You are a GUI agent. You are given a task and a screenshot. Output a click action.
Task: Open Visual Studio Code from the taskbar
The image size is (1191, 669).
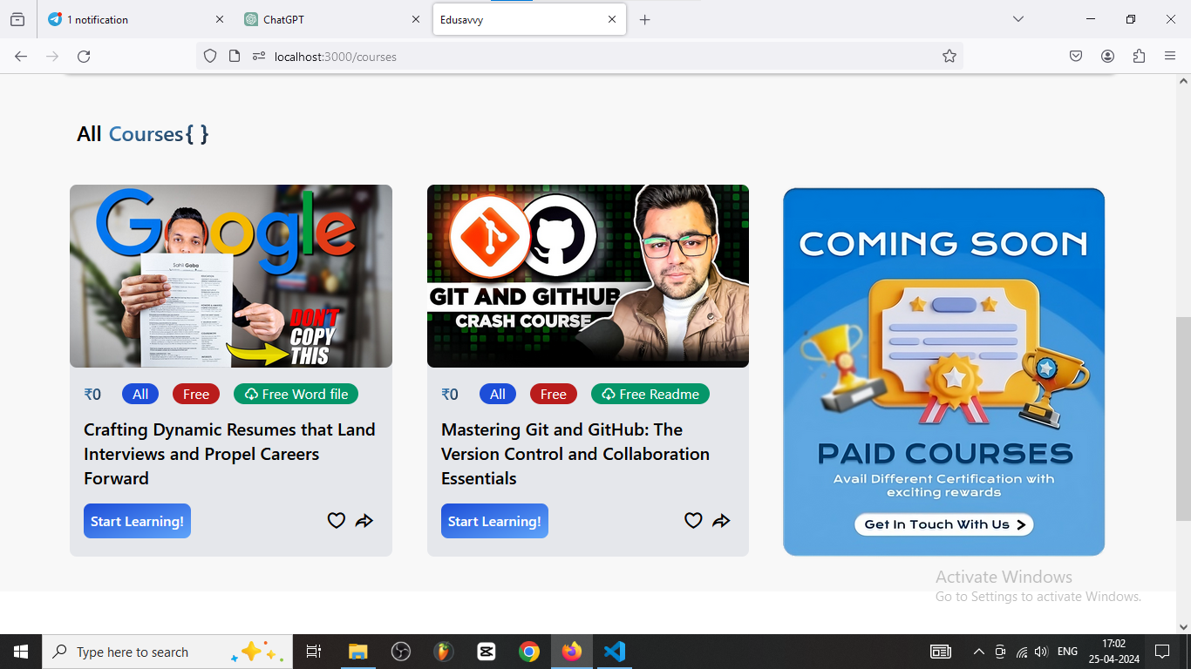[615, 652]
